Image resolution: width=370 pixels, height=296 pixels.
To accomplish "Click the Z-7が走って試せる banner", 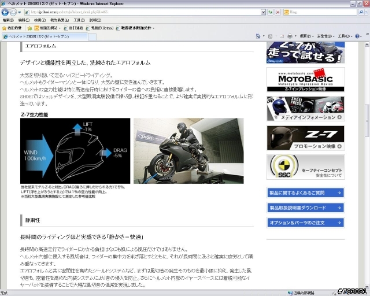I will (x=306, y=53).
